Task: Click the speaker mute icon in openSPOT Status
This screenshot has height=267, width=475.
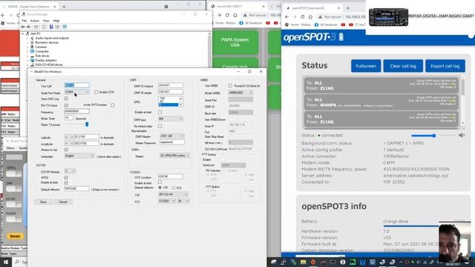Action: (462, 136)
